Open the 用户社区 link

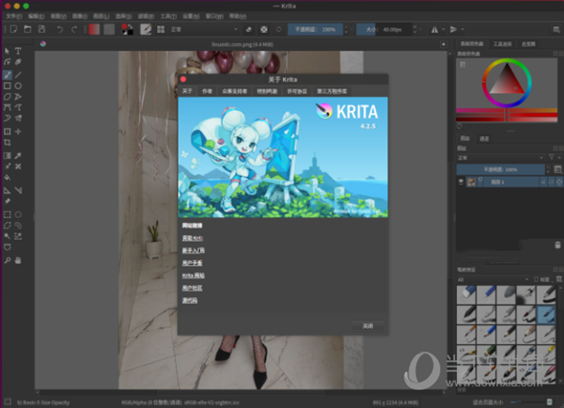coord(192,289)
